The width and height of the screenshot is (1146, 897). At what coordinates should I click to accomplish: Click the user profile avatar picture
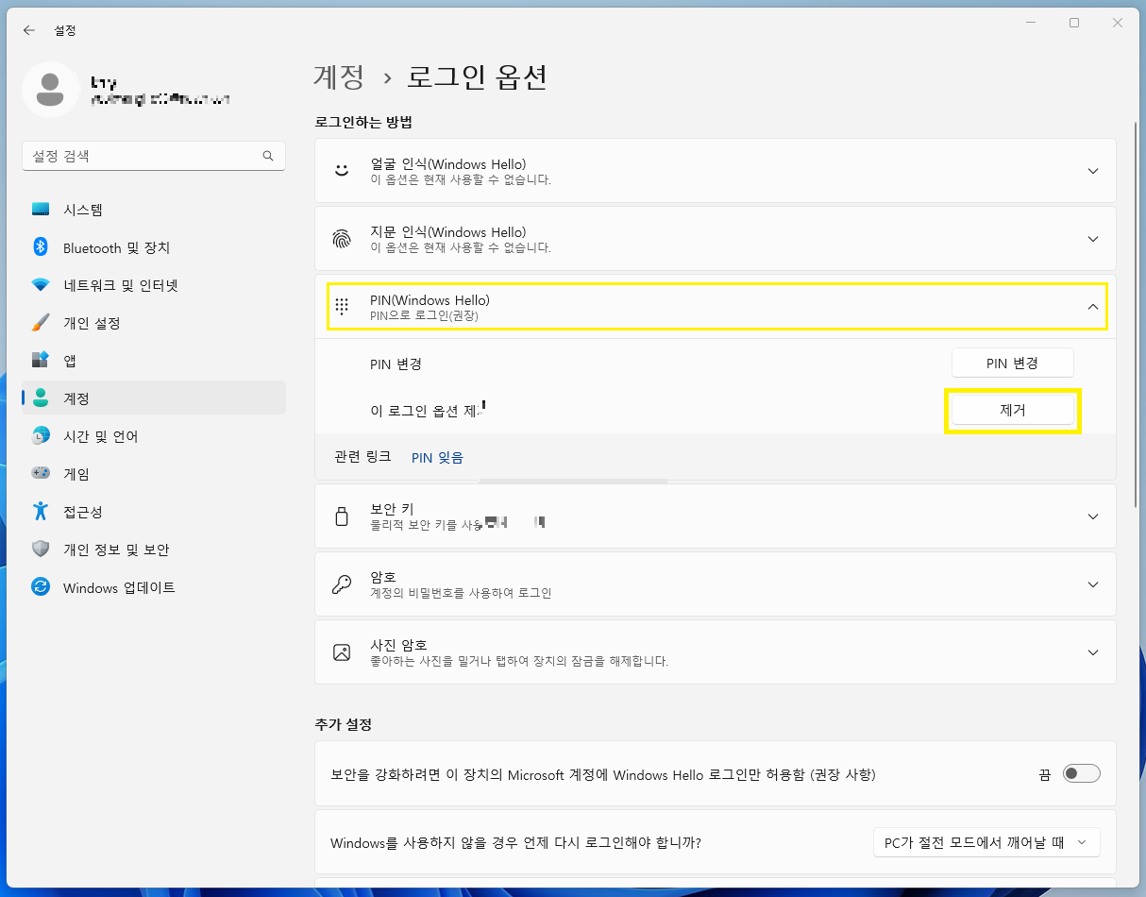click(50, 90)
